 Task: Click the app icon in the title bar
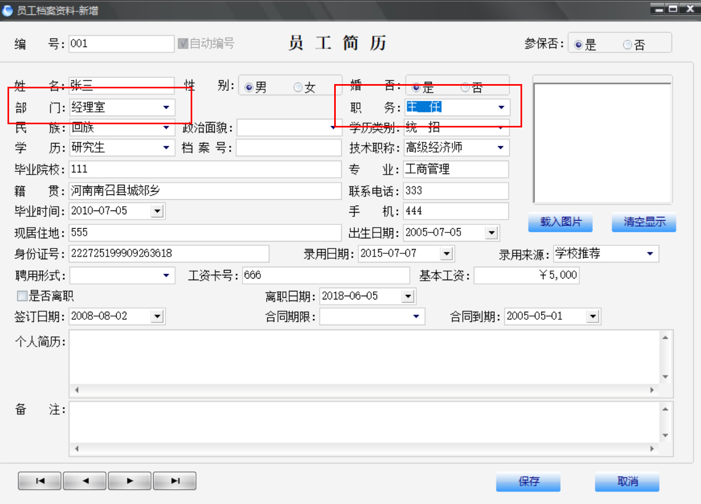[x=7, y=10]
